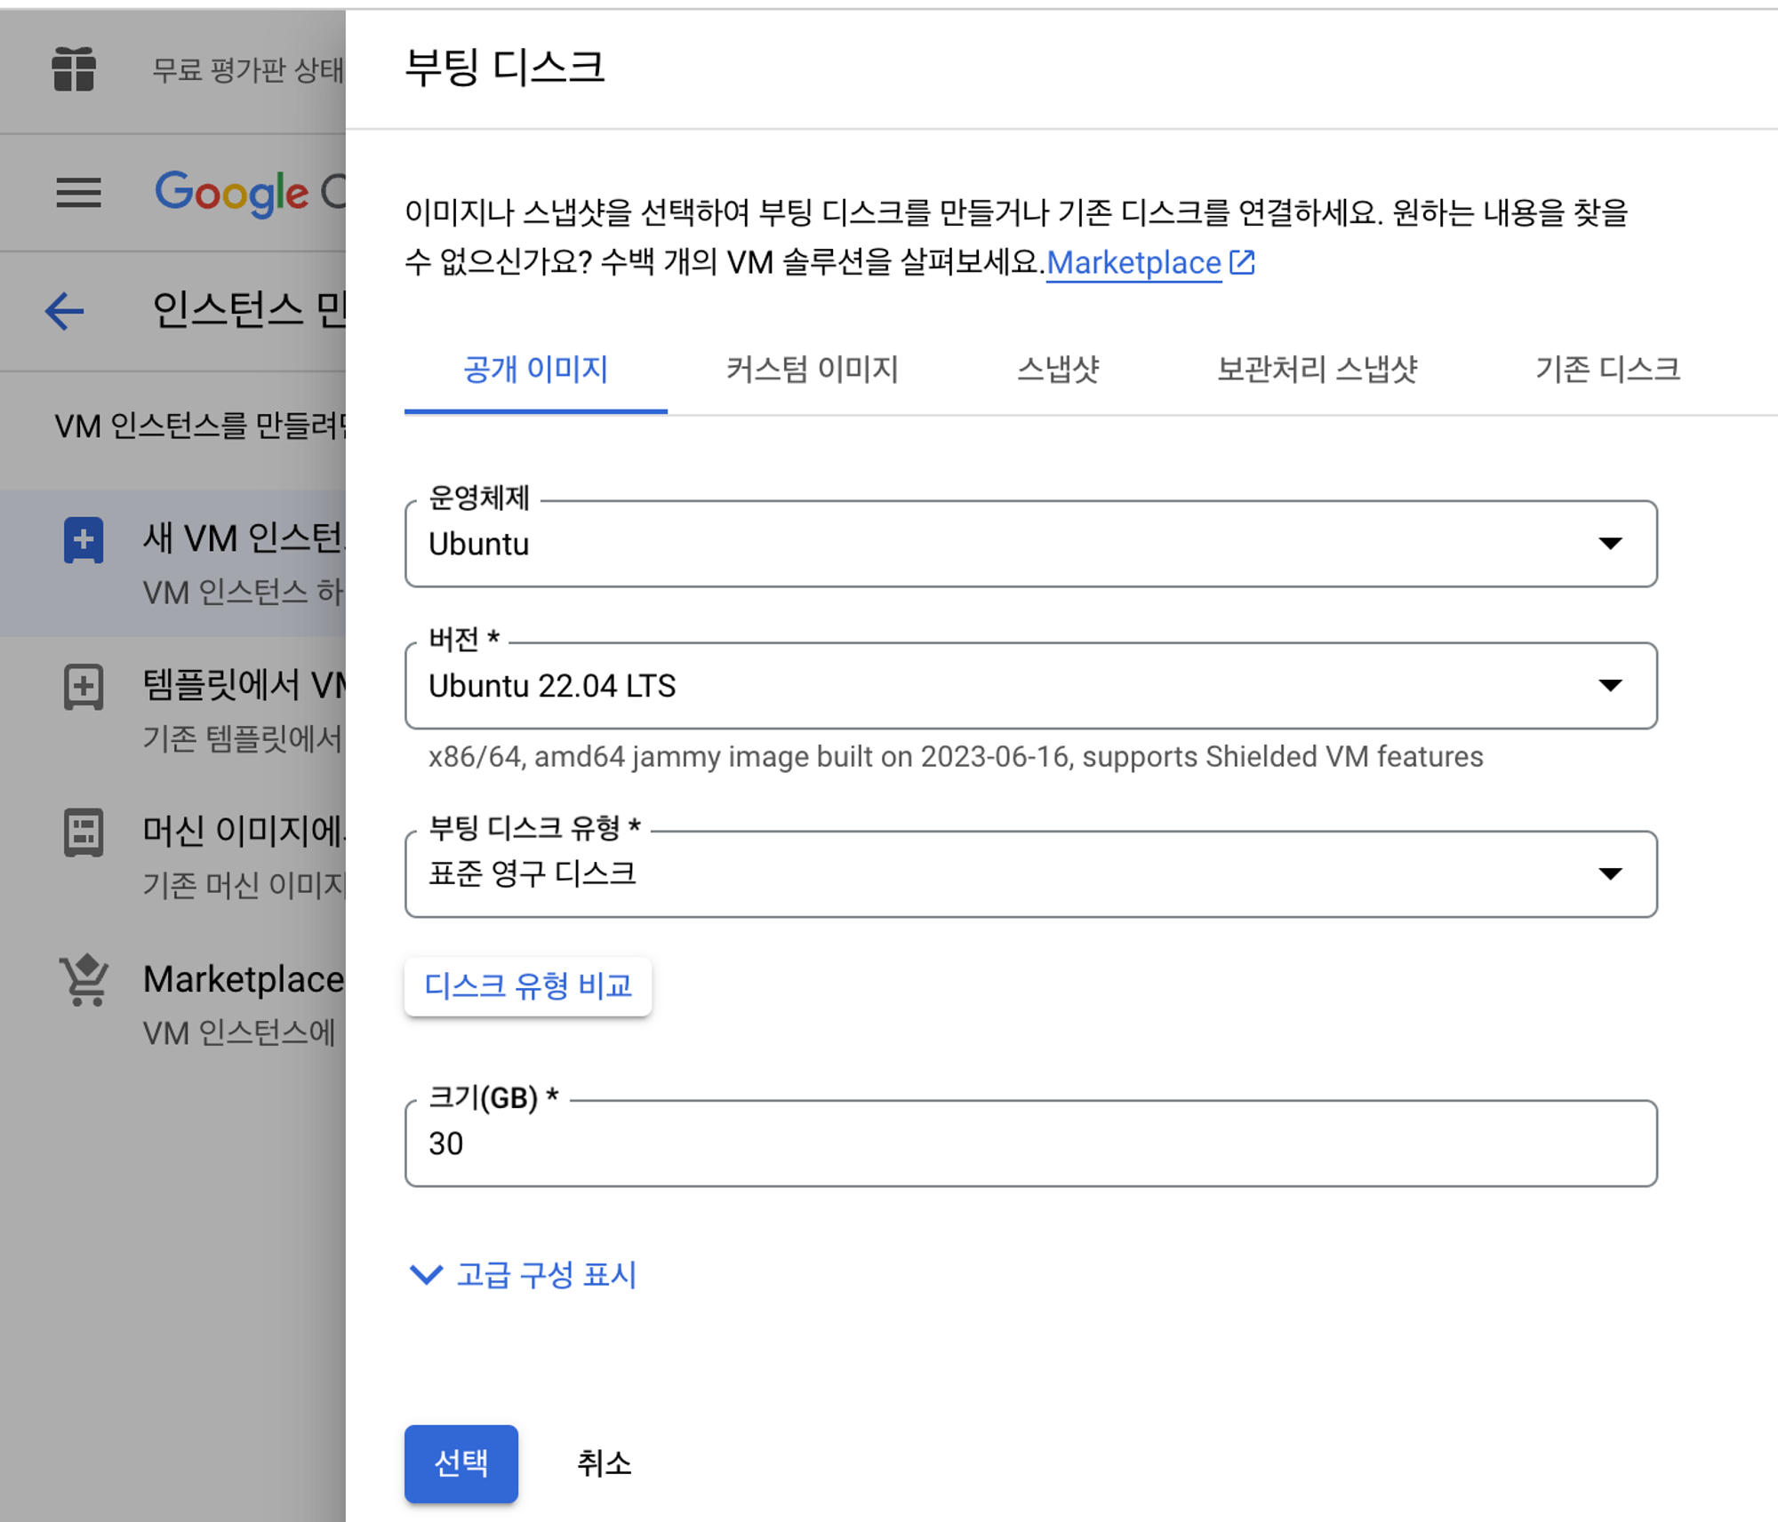Switch to the 기존 디스크 tab

click(x=1607, y=370)
